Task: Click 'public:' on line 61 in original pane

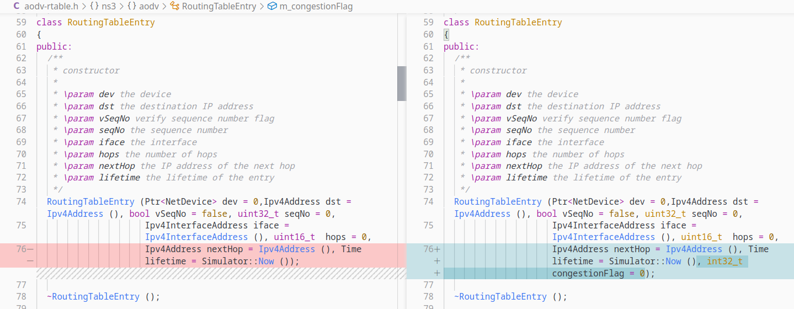Action: [54, 47]
